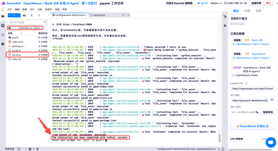Click the terminal vertical scrollbar

coord(220,138)
